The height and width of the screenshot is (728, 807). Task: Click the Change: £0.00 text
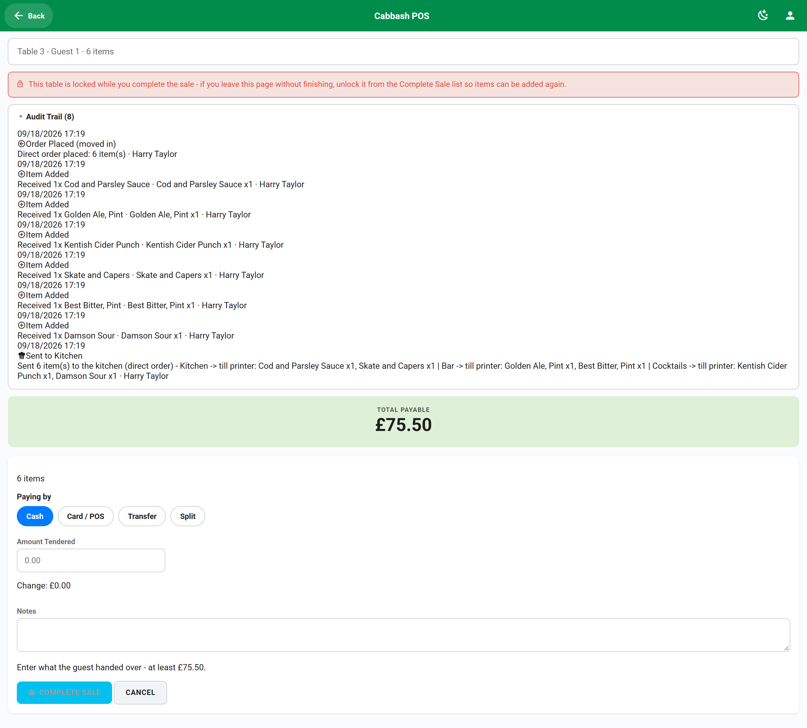coord(44,586)
